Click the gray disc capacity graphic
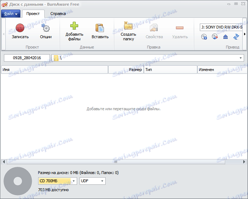Screen dimensions: 248x199 point(18,181)
